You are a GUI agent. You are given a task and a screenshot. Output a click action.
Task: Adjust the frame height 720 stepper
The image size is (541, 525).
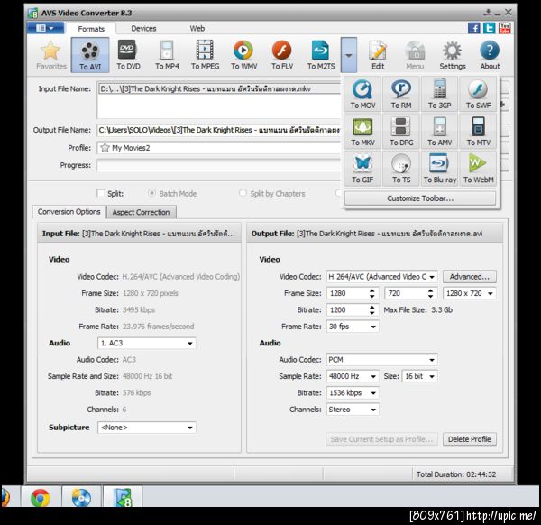[x=430, y=293]
